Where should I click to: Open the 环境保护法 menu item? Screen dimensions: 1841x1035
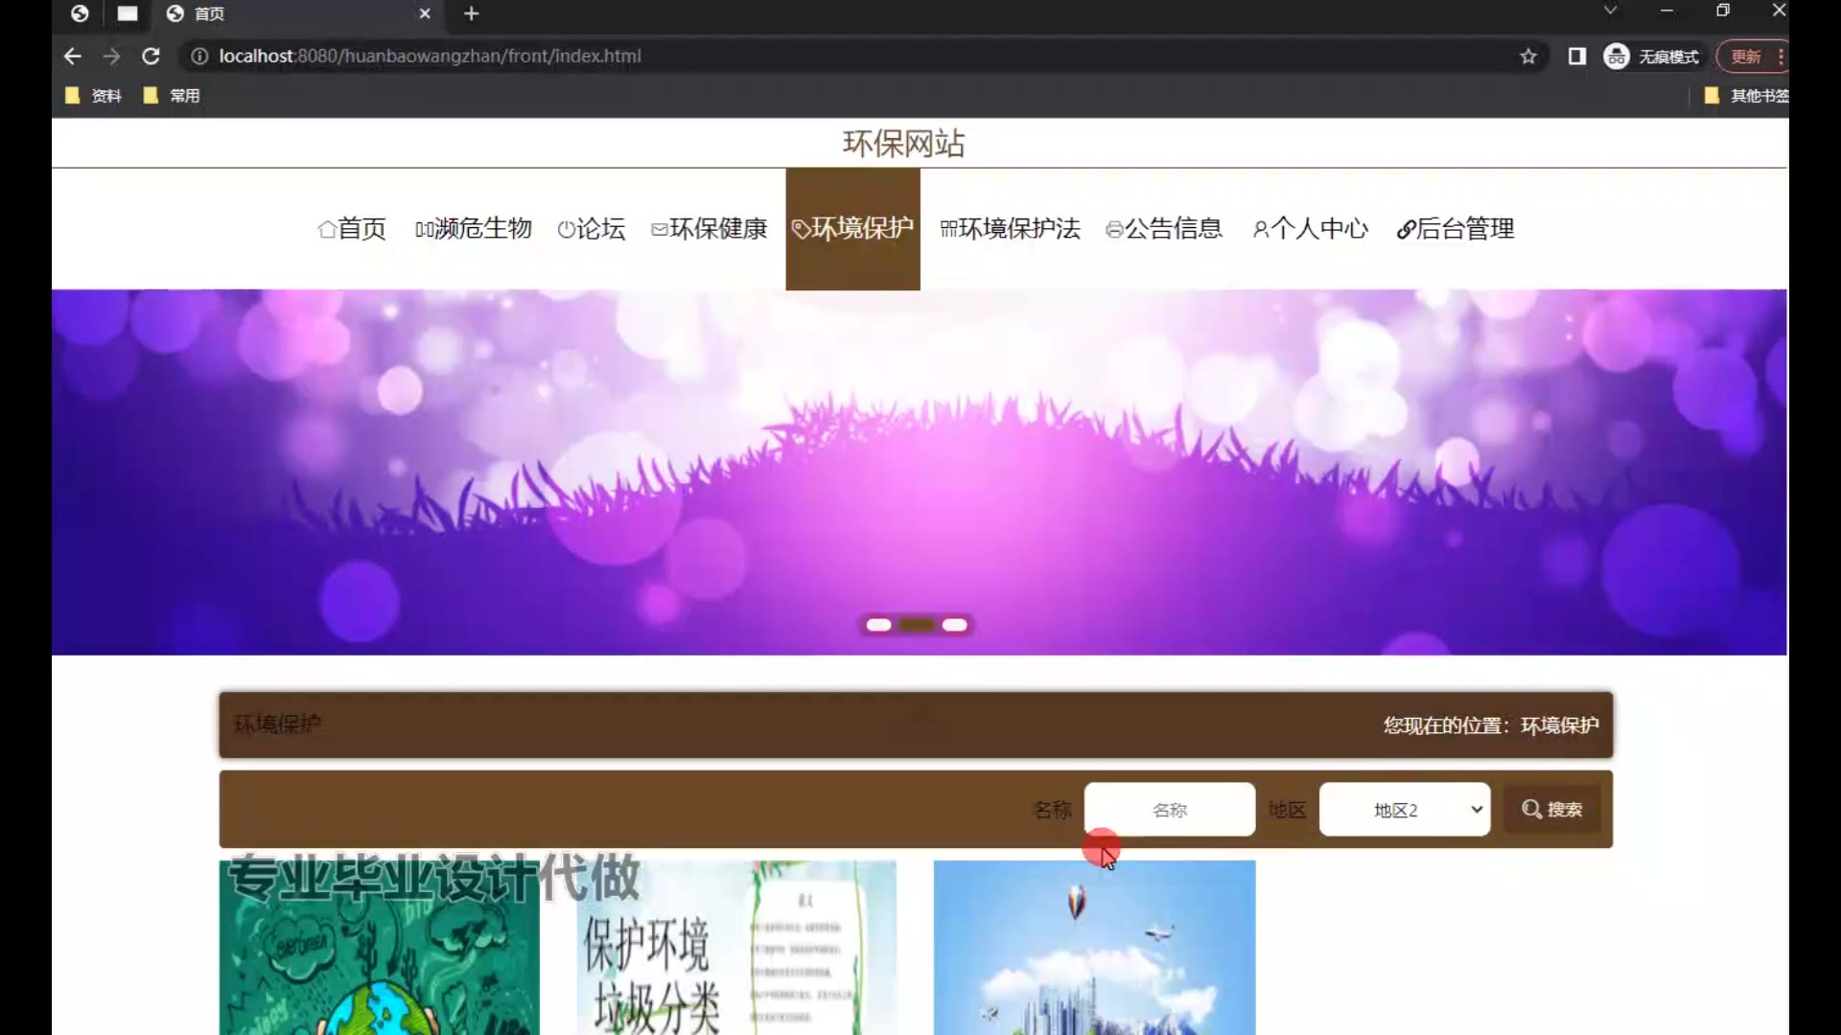tap(1010, 229)
